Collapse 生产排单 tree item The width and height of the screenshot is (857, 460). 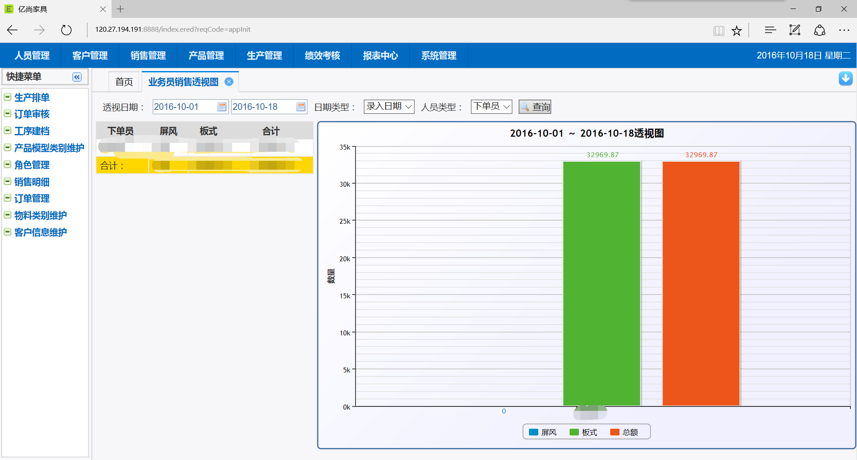tap(8, 97)
